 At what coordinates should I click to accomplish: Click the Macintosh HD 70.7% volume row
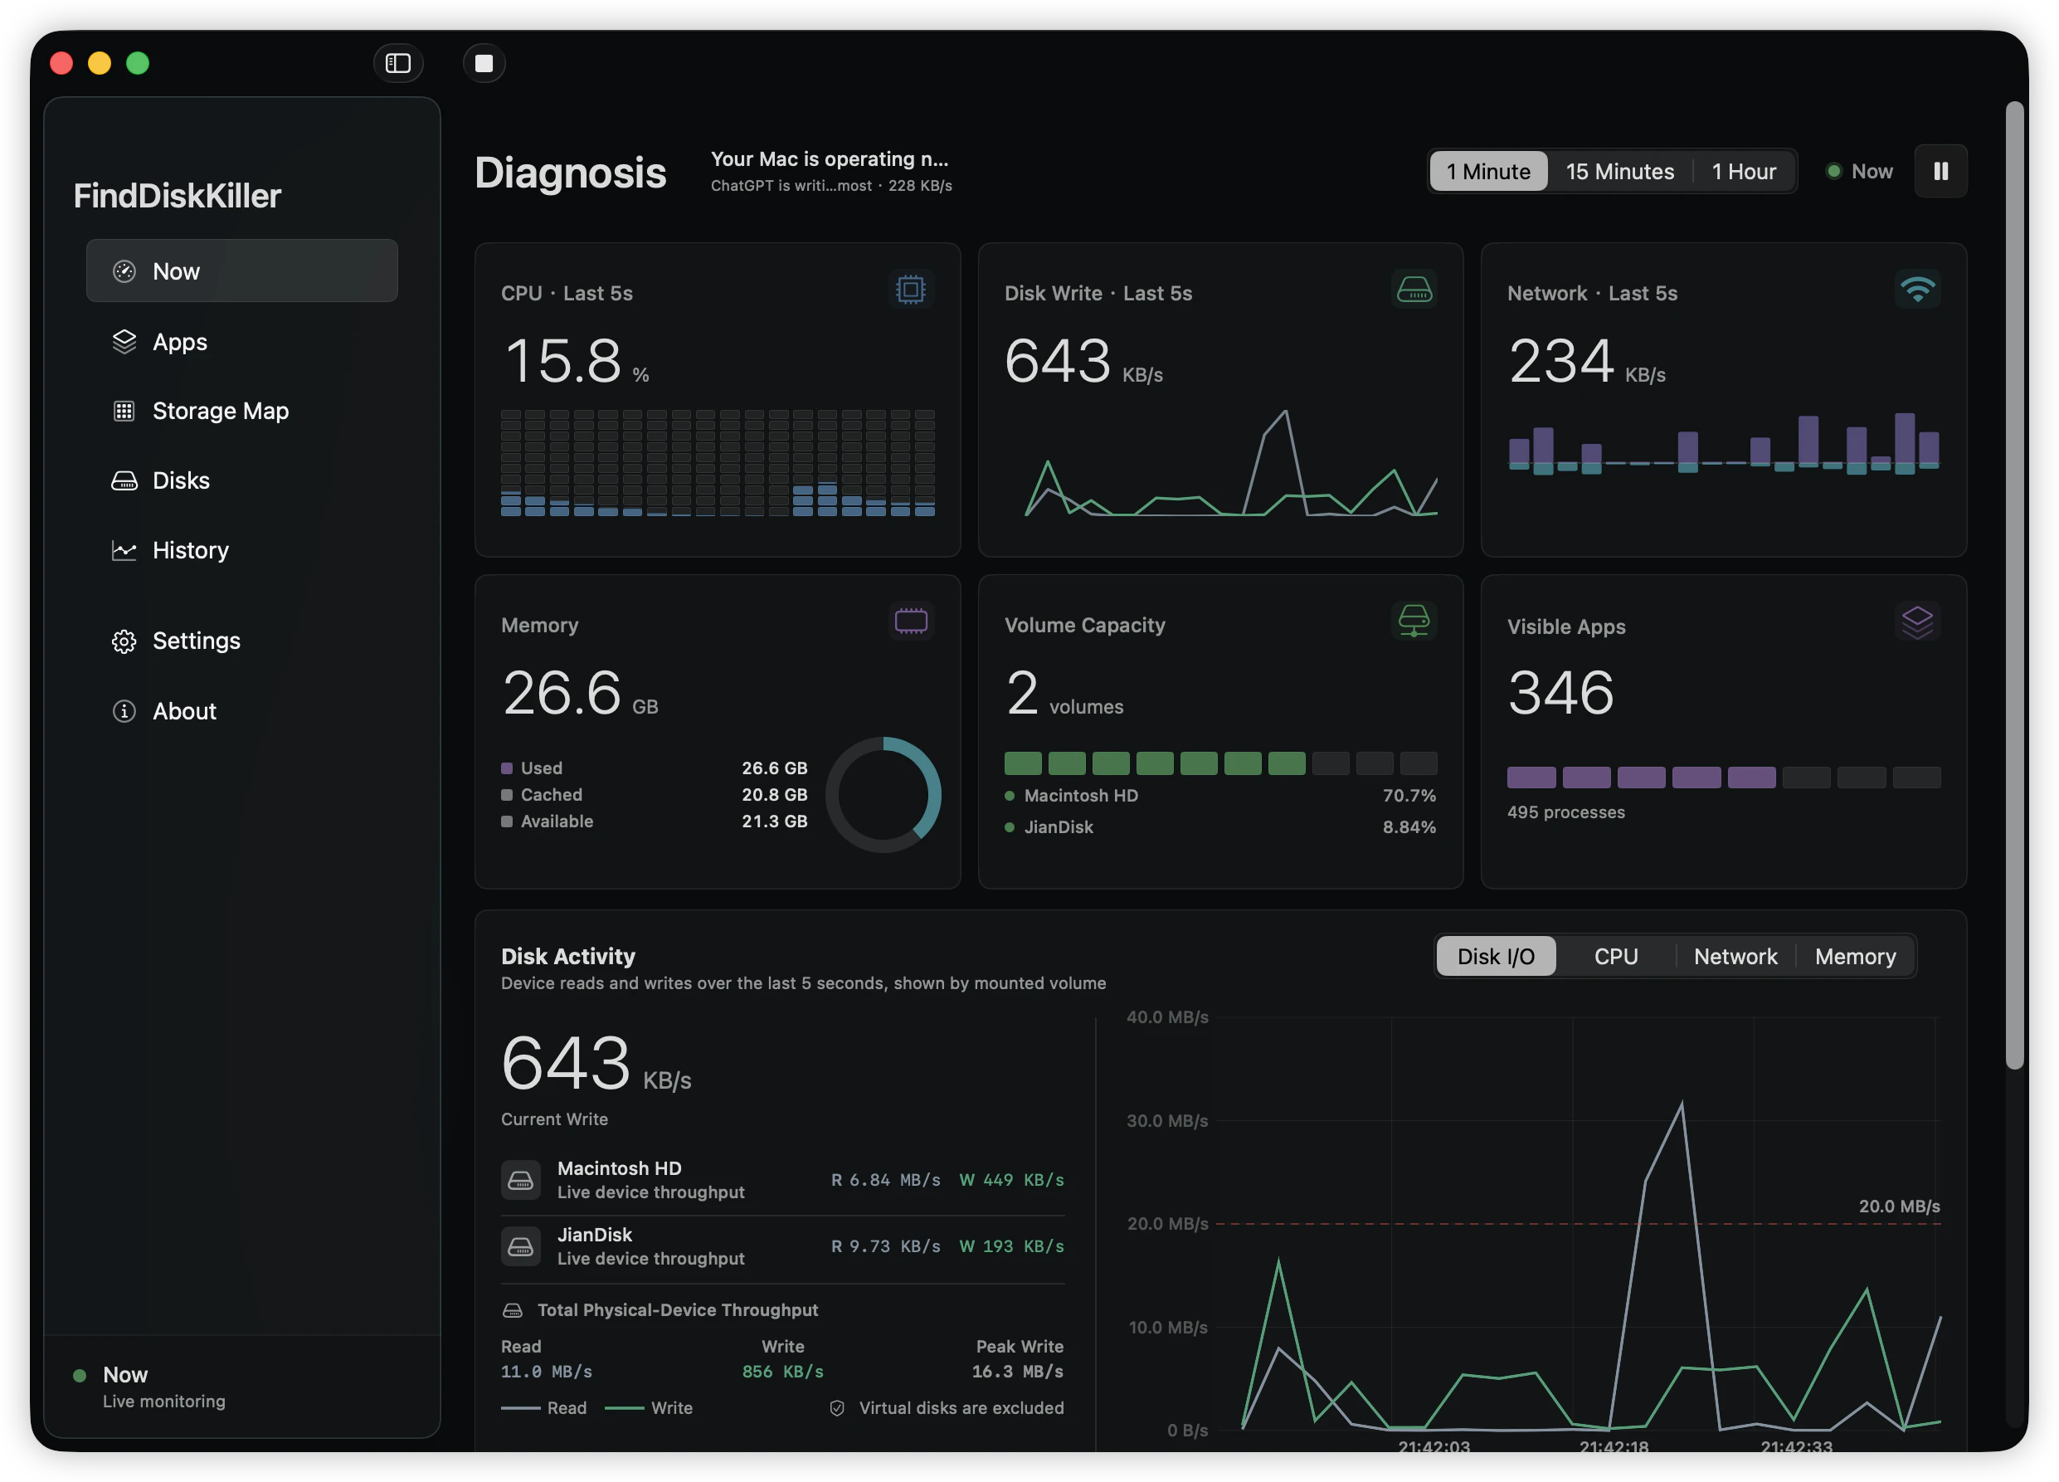tap(1220, 796)
